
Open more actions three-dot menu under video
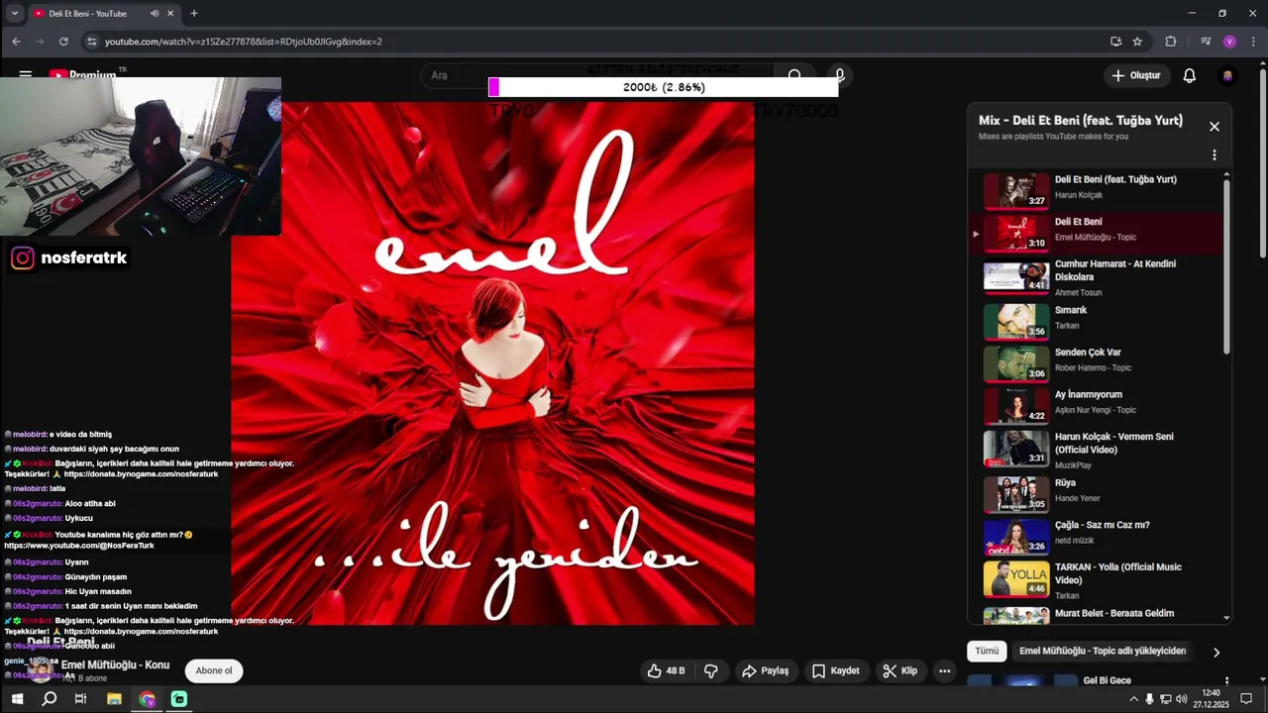click(x=944, y=670)
